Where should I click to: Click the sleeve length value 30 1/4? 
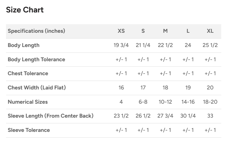pyautogui.click(x=188, y=116)
